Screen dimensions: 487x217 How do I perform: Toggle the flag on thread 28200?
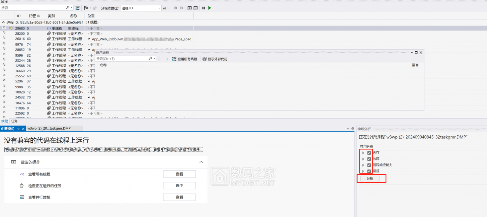(4, 33)
